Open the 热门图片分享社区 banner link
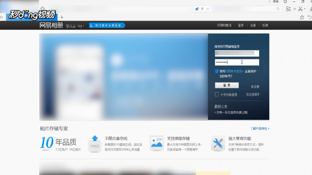The width and height of the screenshot is (312, 175). [107, 25]
